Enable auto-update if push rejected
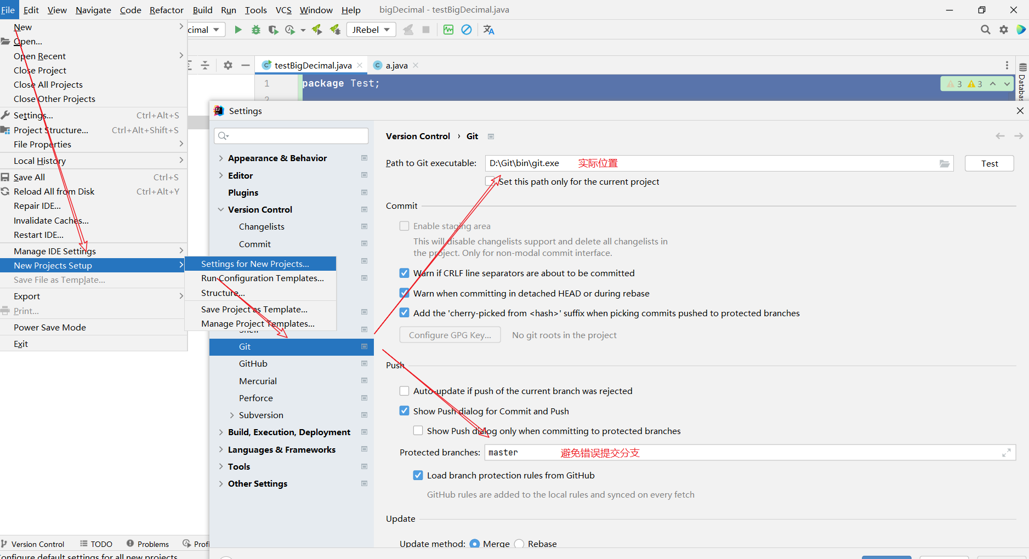The image size is (1029, 559). (405, 391)
